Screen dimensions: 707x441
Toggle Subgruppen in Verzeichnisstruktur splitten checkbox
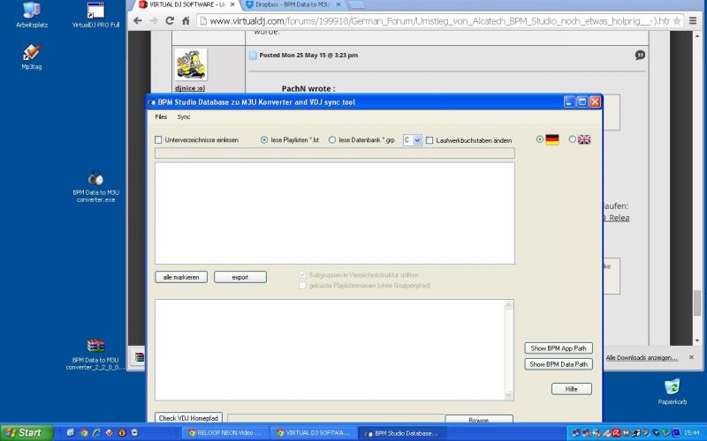pos(302,274)
